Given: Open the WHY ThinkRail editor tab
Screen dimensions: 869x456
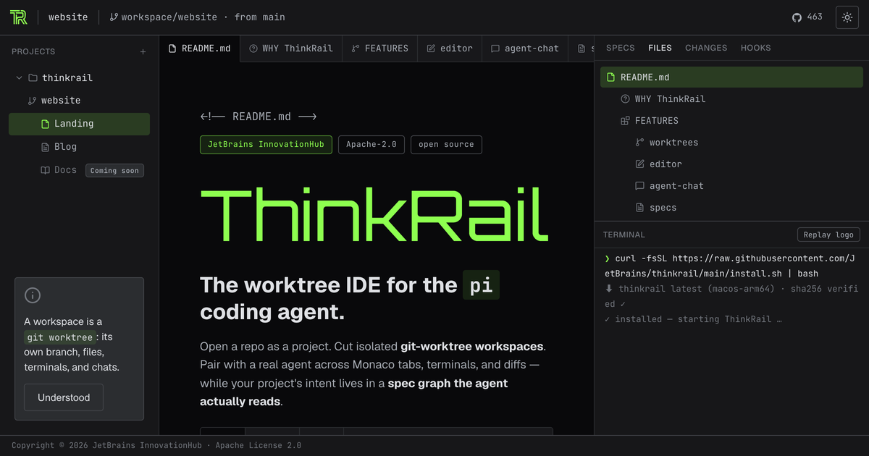Looking at the screenshot, I should 290,48.
